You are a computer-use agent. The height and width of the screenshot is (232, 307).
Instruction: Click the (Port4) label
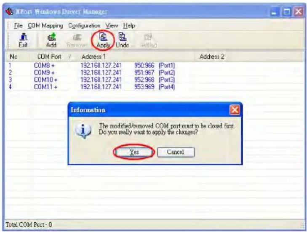pos(167,87)
